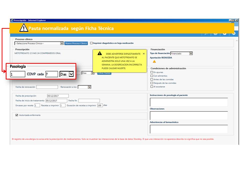
Task: Click the warning icon beside Pauta normalizada
Action: coord(24,28)
